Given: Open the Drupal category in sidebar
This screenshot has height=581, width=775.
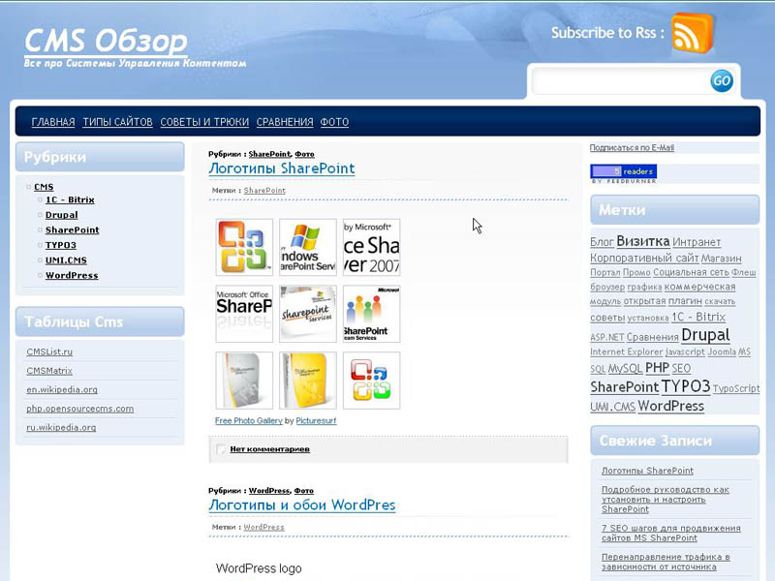Looking at the screenshot, I should pyautogui.click(x=61, y=215).
